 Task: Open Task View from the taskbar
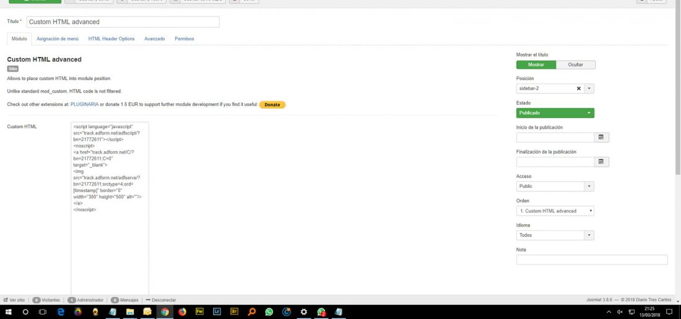[43, 312]
